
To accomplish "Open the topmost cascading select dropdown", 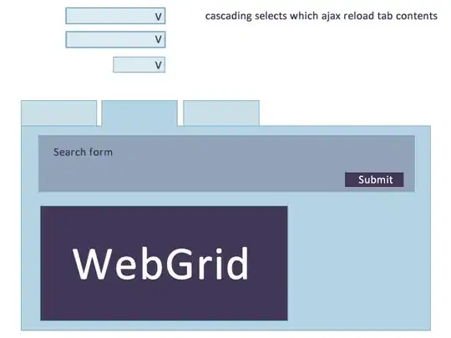I will coord(115,16).
